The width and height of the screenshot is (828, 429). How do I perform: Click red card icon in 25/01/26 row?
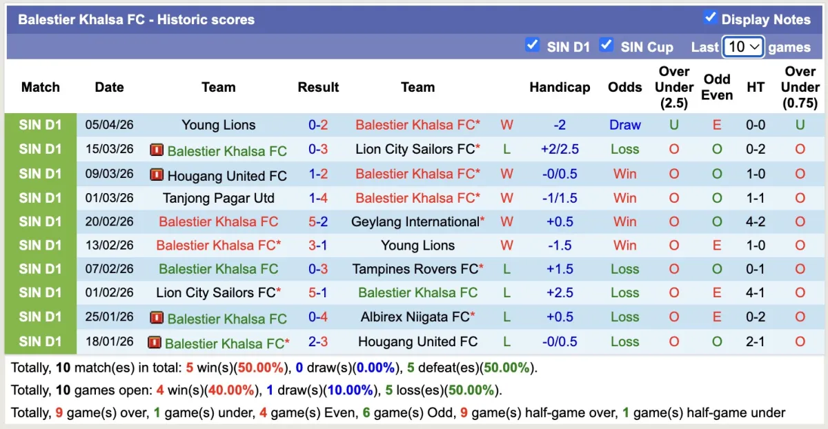[x=157, y=318]
